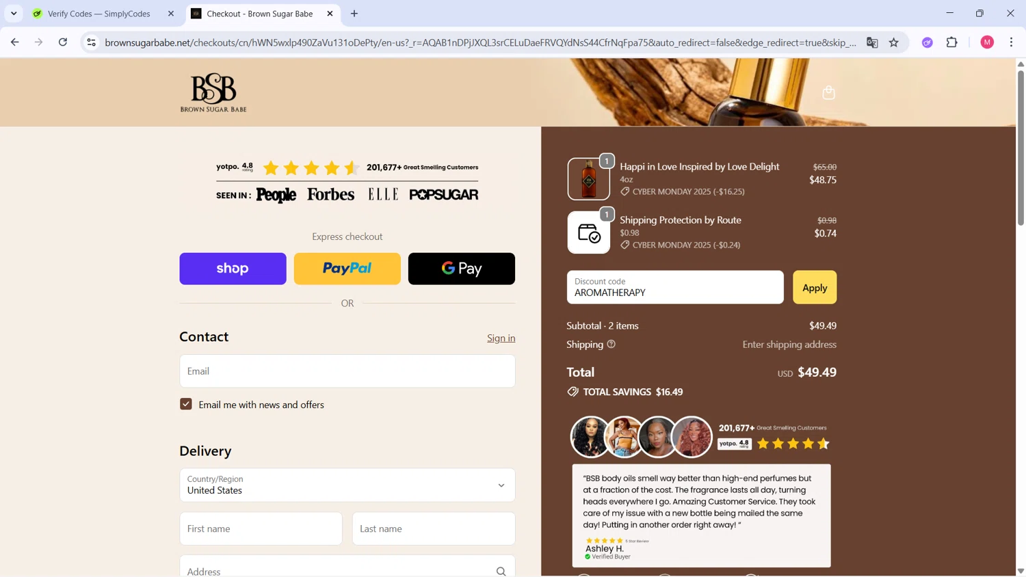Click the Subtotal 2 items text
The width and height of the screenshot is (1026, 577).
[603, 326]
